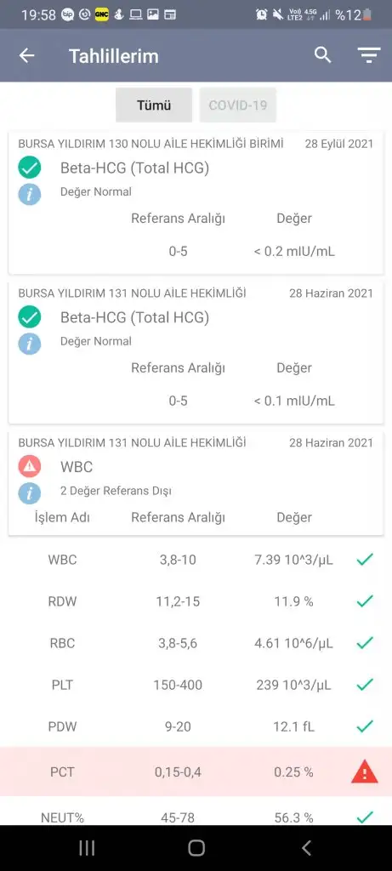This screenshot has width=392, height=871.
Task: Open the filter lines icon
Action: [x=369, y=55]
